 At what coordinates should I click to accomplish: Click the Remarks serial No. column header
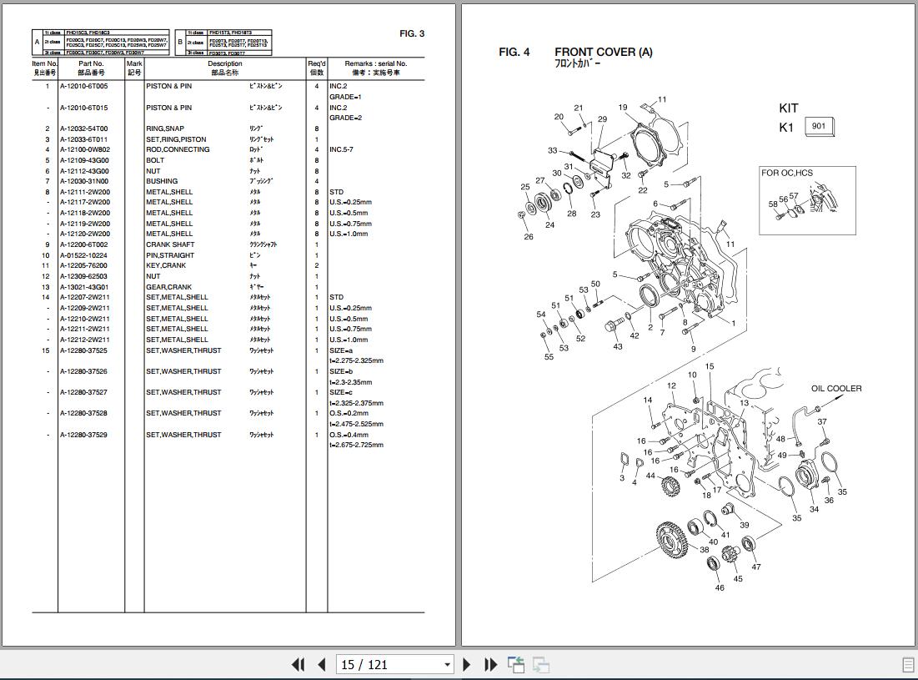(x=374, y=63)
